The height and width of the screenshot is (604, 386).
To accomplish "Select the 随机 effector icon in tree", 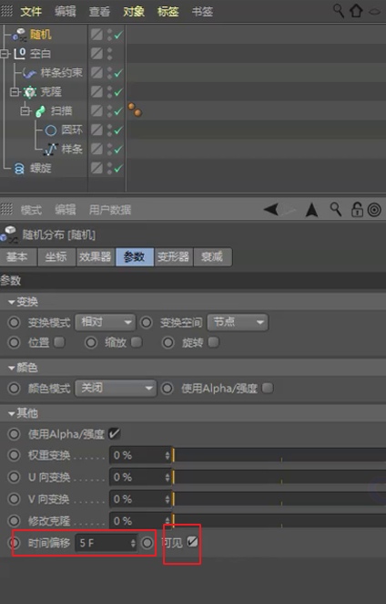I will point(19,35).
